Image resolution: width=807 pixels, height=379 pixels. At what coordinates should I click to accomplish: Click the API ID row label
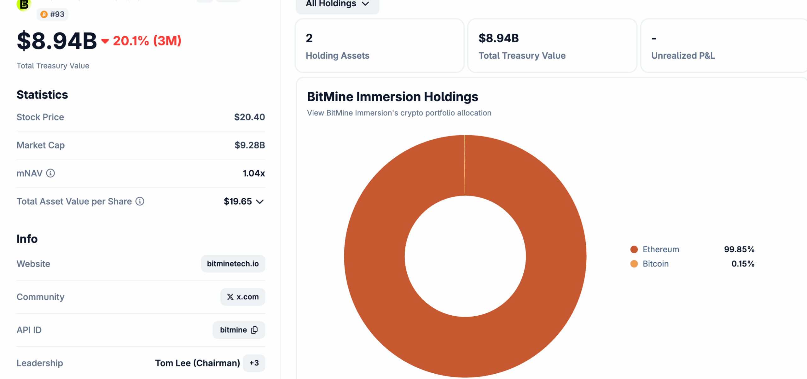[29, 330]
